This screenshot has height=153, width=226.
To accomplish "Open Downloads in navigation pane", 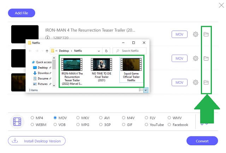I will coord(42,73).
